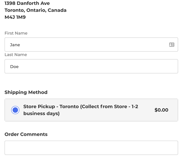This screenshot has height=161, width=188.
Task: Select the Store Pickup Toronto radio button
Action: pos(15,110)
